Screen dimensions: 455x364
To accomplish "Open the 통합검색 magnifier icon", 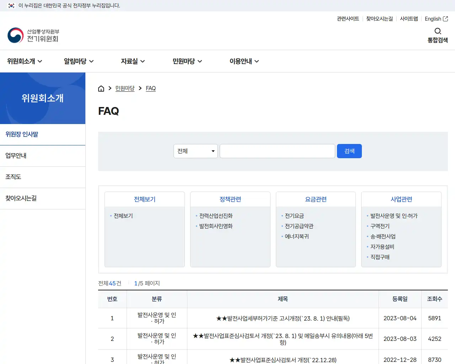I will 438,31.
